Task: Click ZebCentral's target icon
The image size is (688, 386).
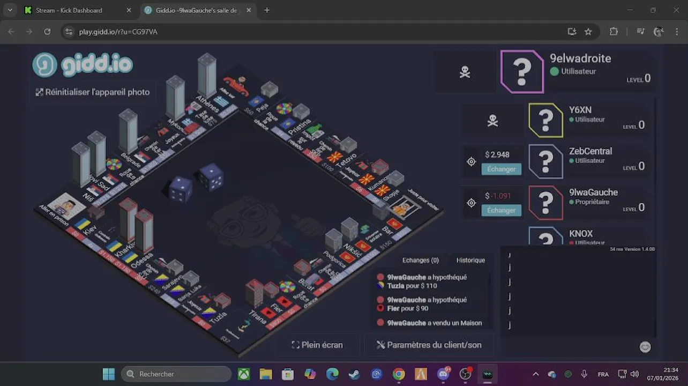Action: tap(471, 161)
